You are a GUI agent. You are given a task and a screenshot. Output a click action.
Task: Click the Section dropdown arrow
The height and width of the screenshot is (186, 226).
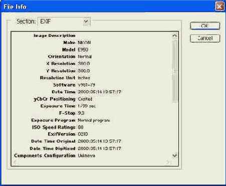point(86,21)
